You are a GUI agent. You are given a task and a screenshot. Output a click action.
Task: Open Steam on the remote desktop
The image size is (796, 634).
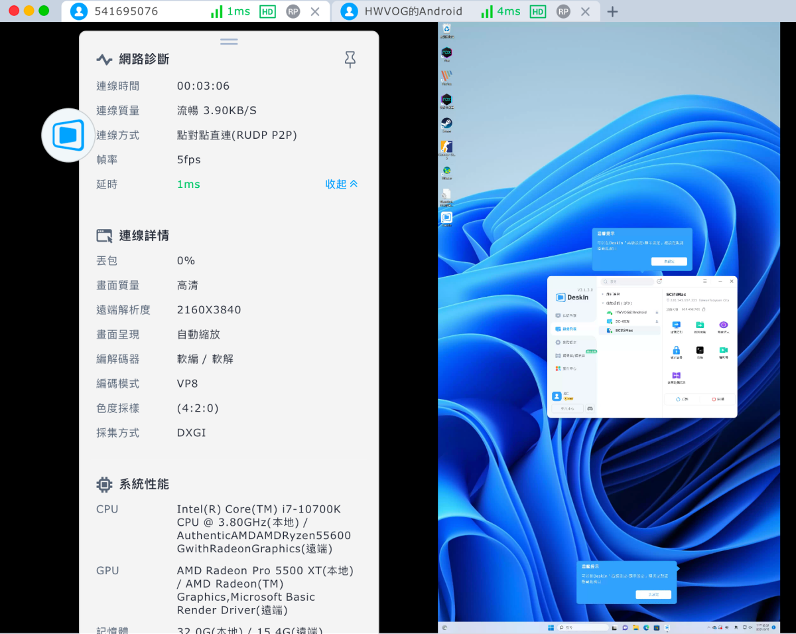[x=447, y=123]
